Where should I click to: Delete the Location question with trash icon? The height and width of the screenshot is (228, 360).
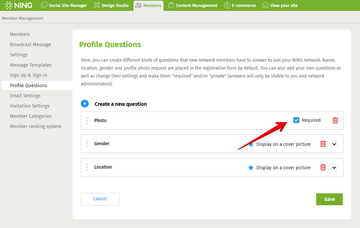pos(323,167)
